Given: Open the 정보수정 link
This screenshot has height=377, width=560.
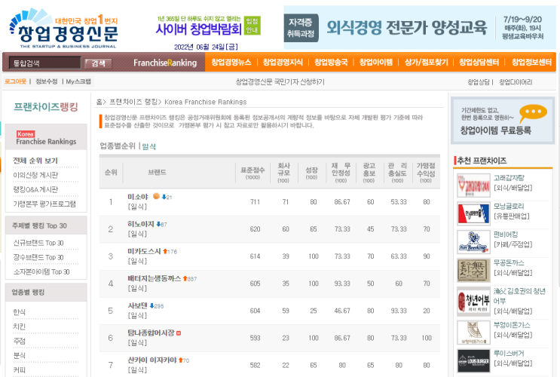Looking at the screenshot, I should coord(47,81).
